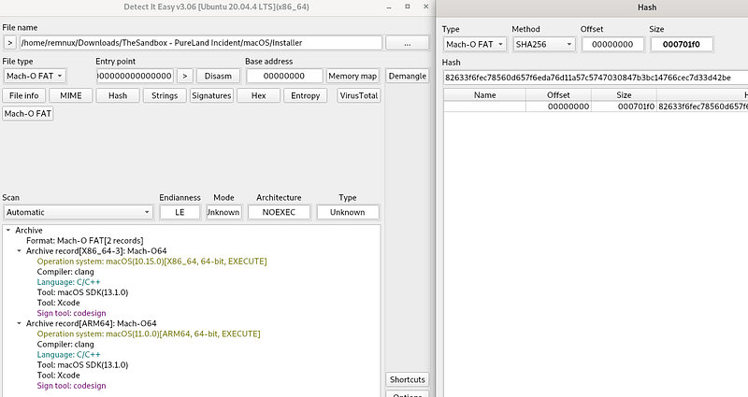Open VirusTotal lookup
The width and height of the screenshot is (748, 397).
[x=359, y=95]
